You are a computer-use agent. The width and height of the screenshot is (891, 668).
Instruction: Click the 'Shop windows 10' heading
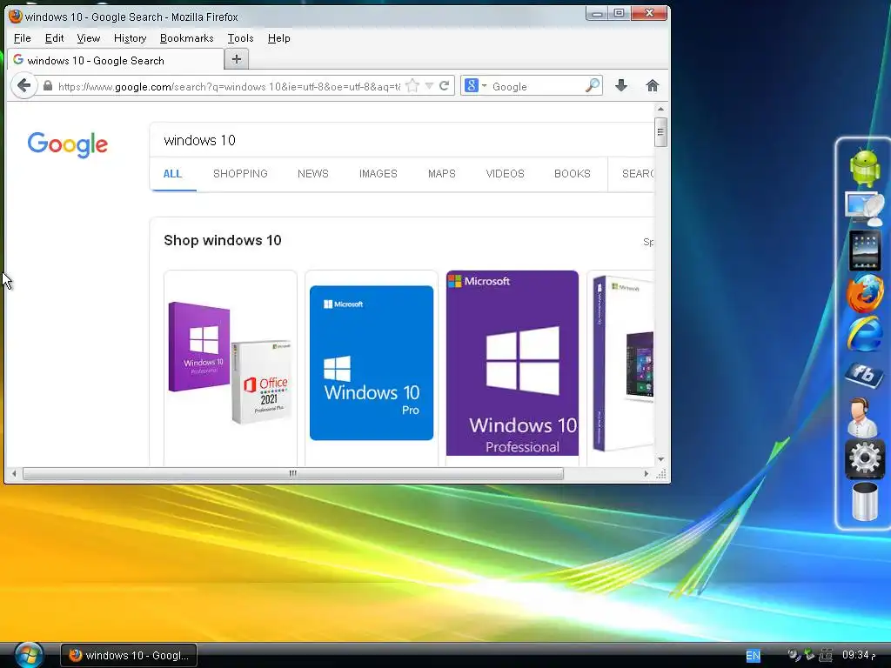pyautogui.click(x=223, y=240)
